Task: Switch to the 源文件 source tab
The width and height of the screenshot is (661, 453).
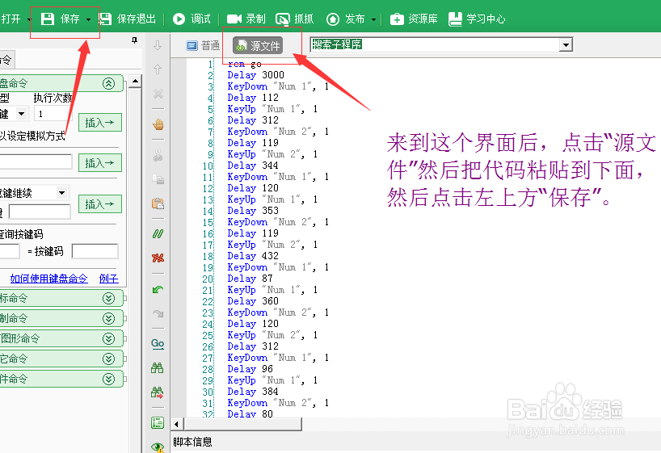Action: pos(259,45)
